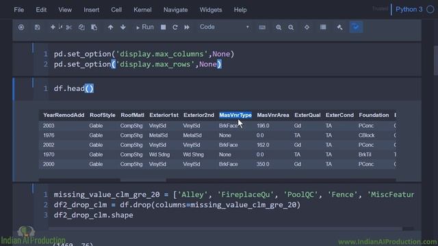This screenshot has height=246, width=438.
Task: Open the cell type Code dropdown
Action: click(x=224, y=27)
